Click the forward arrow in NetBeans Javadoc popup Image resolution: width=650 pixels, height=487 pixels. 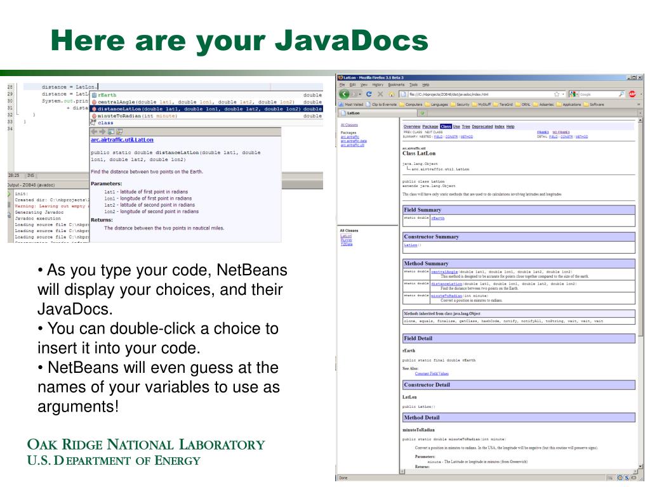[x=102, y=131]
